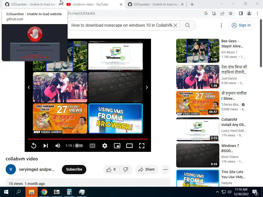Show next suggestions with right arrow
263x197 pixels.
[x=147, y=87]
